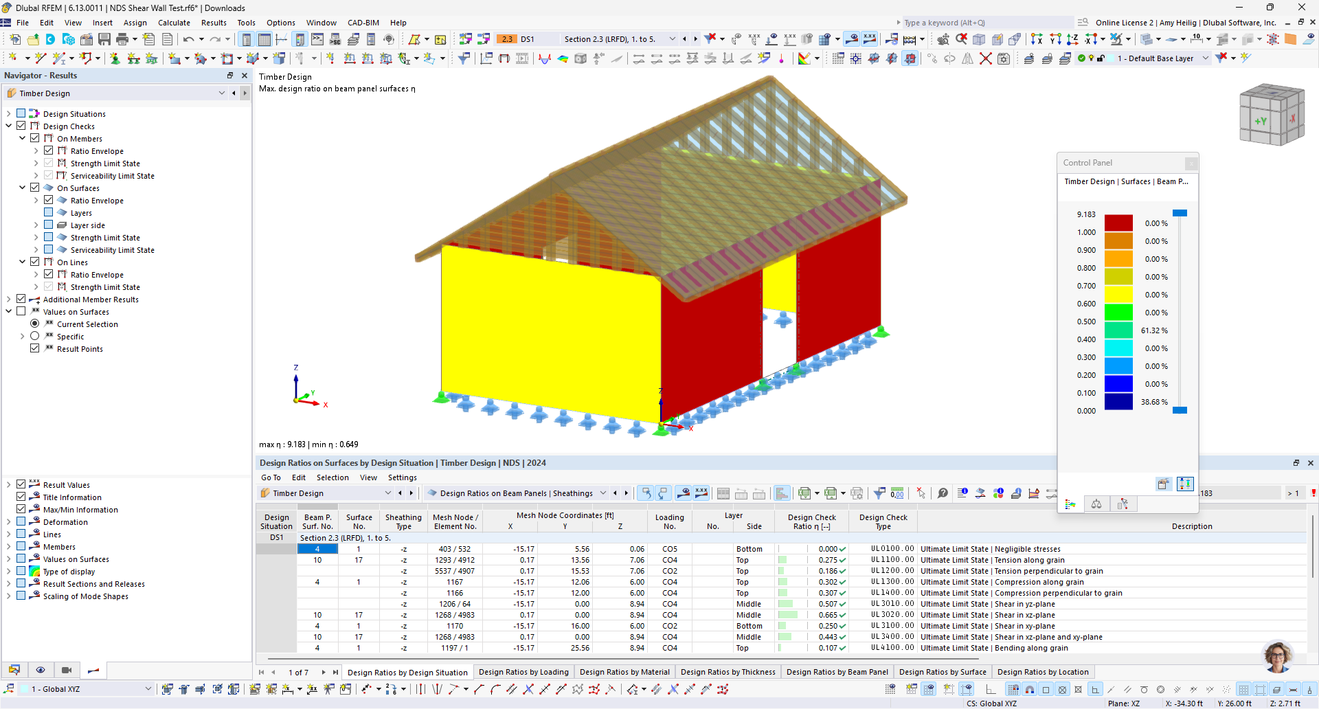This screenshot has width=1319, height=709.
Task: Switch to Design Ratios by Material tab
Action: (624, 672)
